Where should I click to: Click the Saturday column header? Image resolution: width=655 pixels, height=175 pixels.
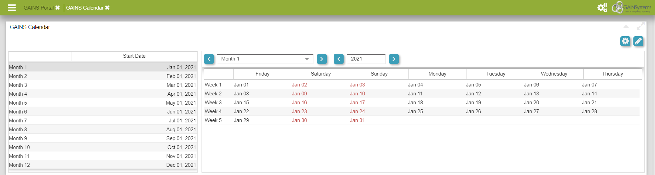tap(321, 74)
